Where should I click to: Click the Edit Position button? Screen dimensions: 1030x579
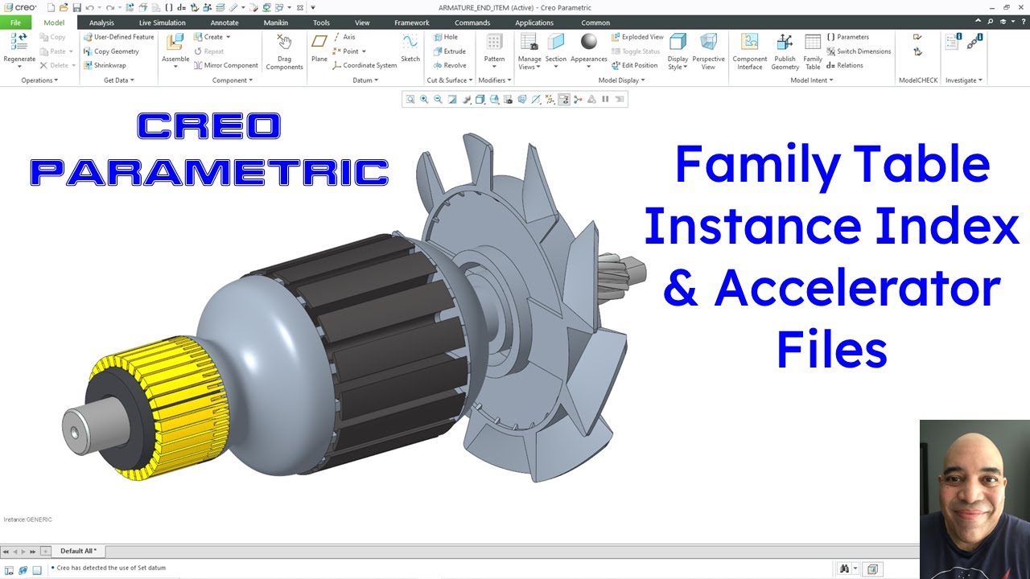point(635,66)
